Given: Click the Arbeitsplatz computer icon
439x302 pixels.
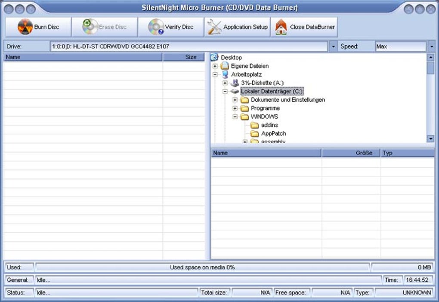Looking at the screenshot, I should tap(225, 75).
